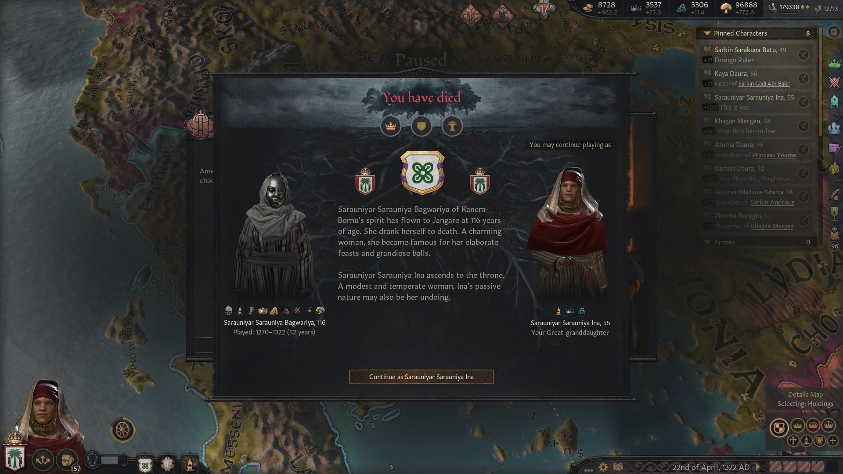The height and width of the screenshot is (474, 843).
Task: Continue as Sarauniyar Sarauniya Ina
Action: tap(421, 377)
